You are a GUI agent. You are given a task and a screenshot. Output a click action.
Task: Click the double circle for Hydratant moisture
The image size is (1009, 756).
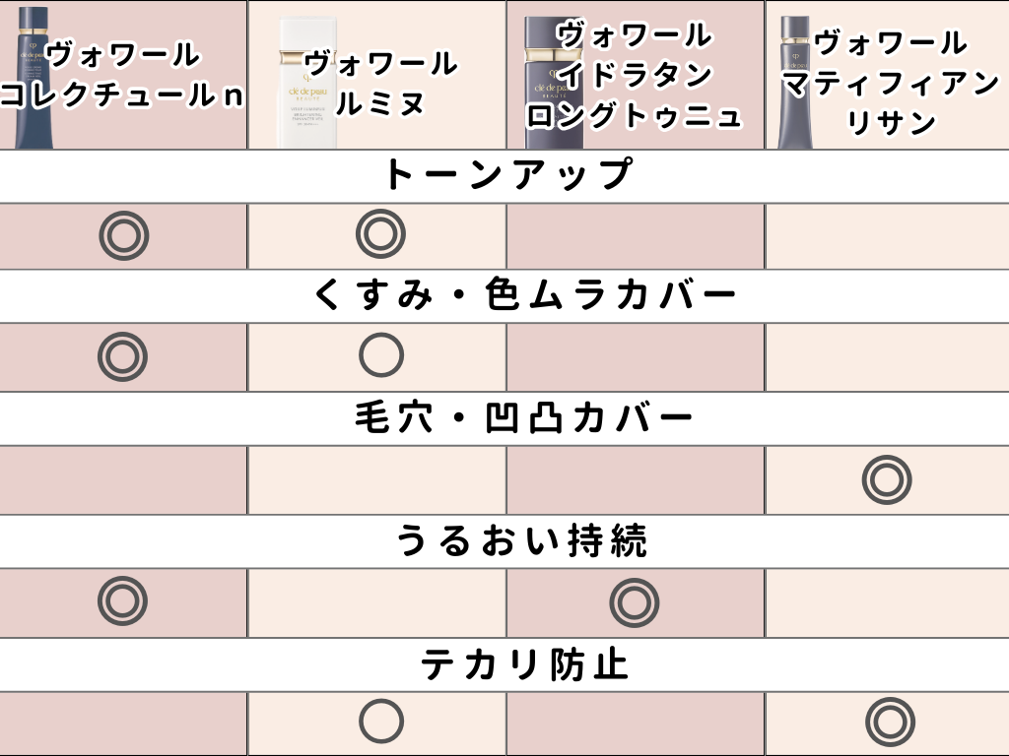click(x=635, y=603)
